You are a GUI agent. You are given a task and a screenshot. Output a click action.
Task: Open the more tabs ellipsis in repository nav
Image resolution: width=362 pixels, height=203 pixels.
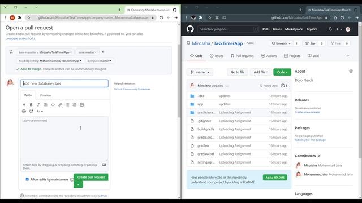(347, 56)
